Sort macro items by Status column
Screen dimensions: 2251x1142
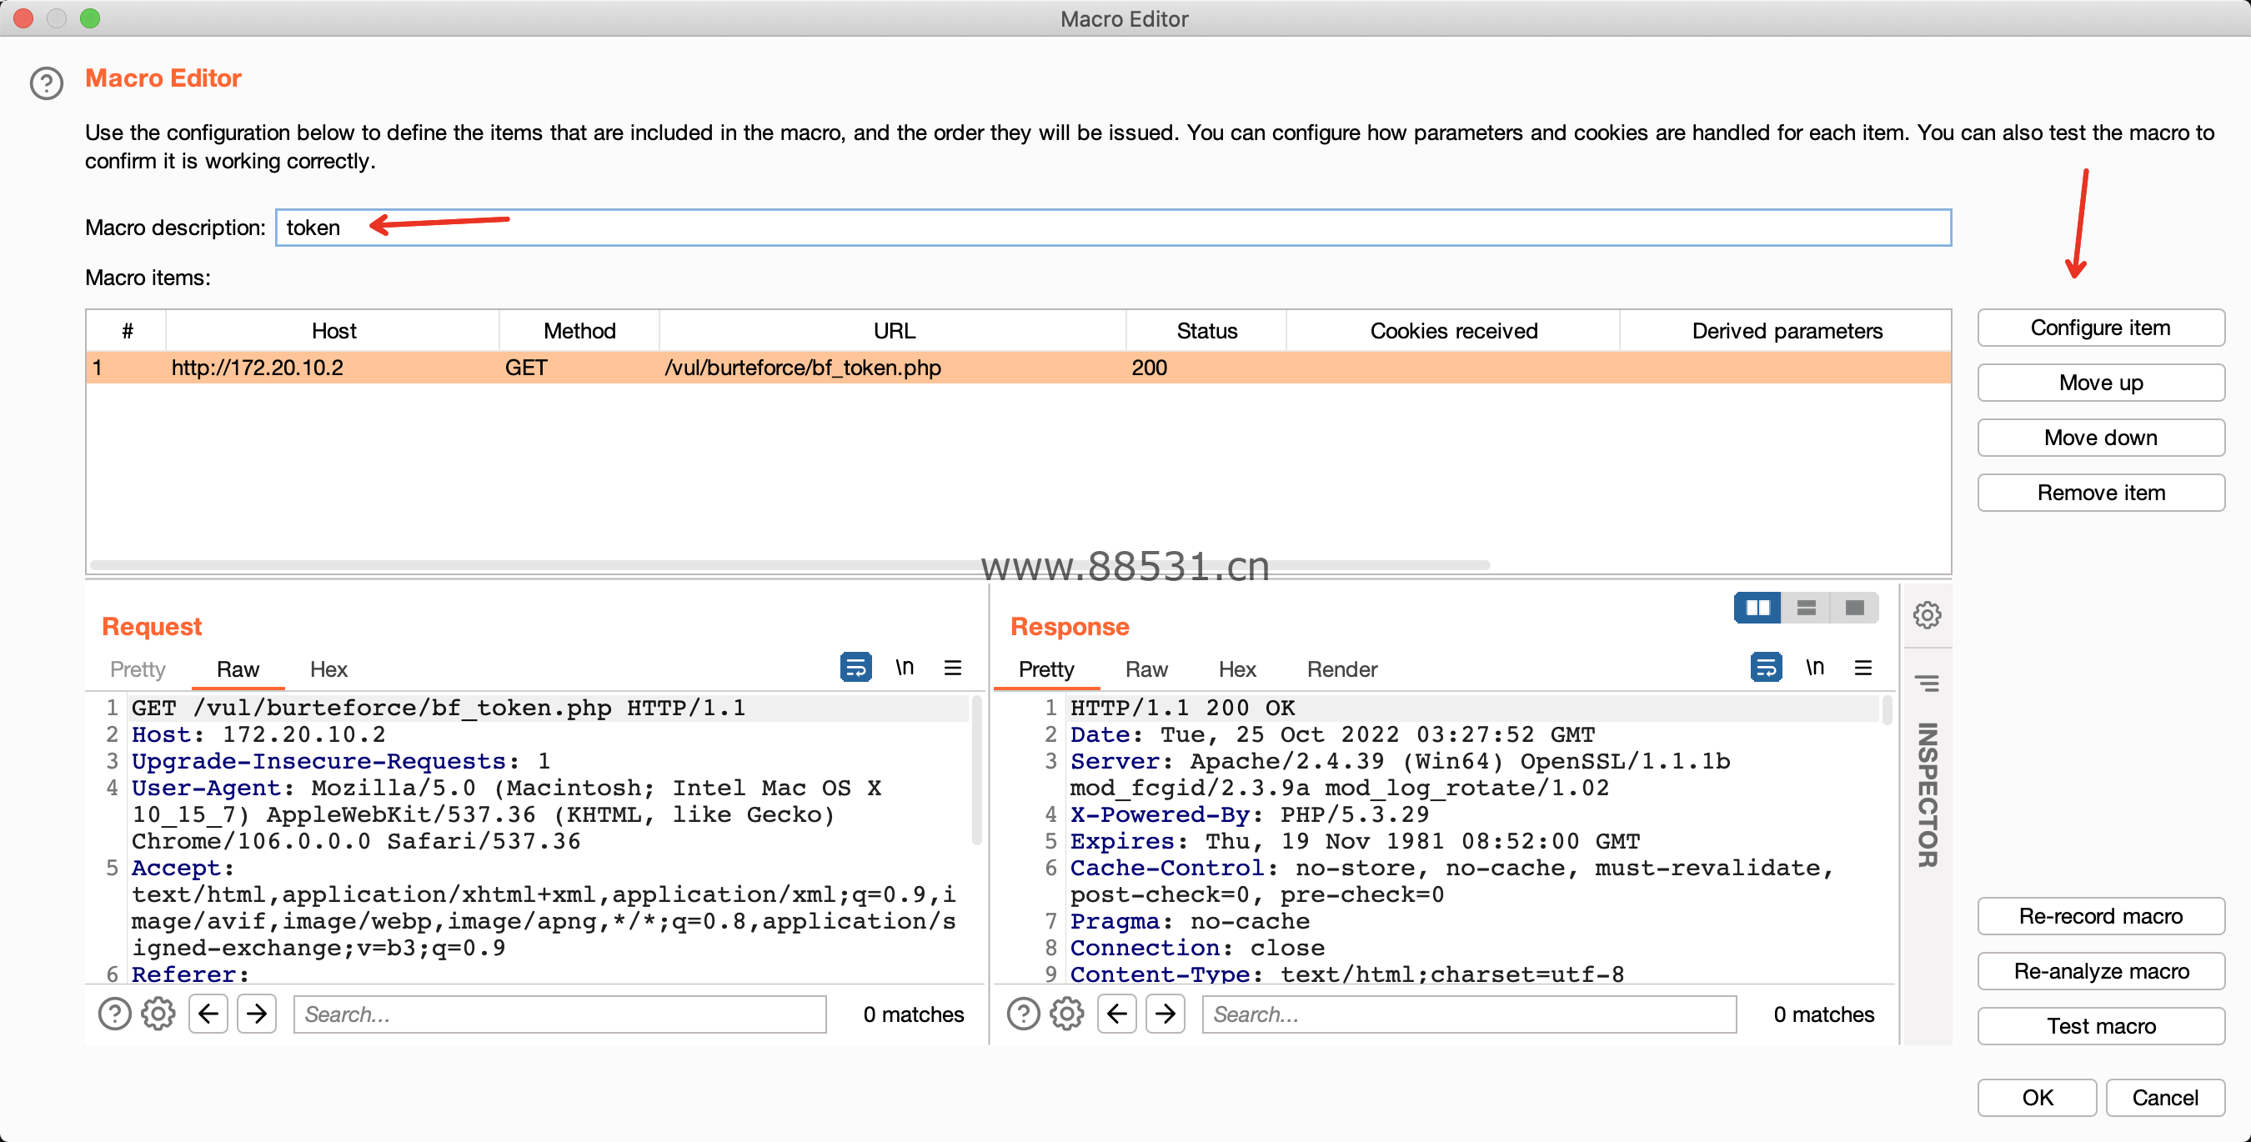pyautogui.click(x=1206, y=331)
